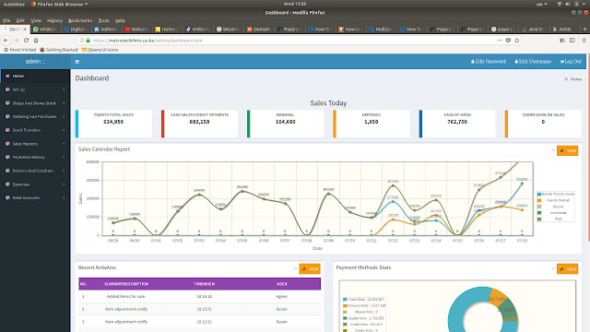This screenshot has height=332, width=590.
Task: Bookmark page with the star icon
Action: [516, 41]
